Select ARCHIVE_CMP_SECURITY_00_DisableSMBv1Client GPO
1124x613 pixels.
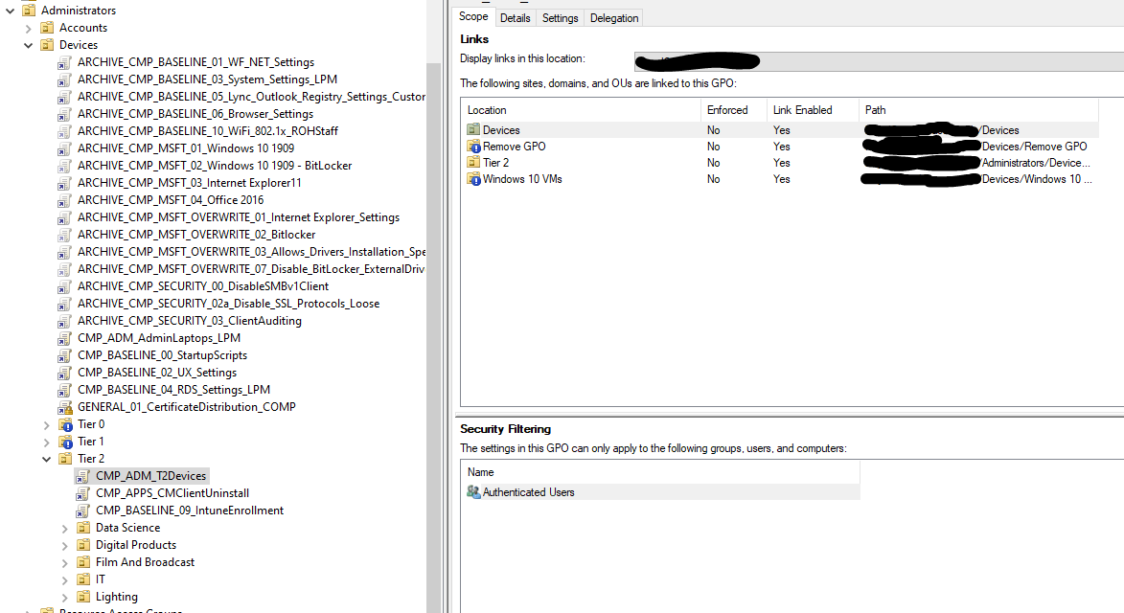[x=203, y=286]
